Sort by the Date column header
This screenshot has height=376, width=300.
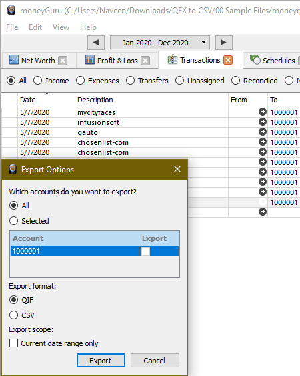coord(47,100)
